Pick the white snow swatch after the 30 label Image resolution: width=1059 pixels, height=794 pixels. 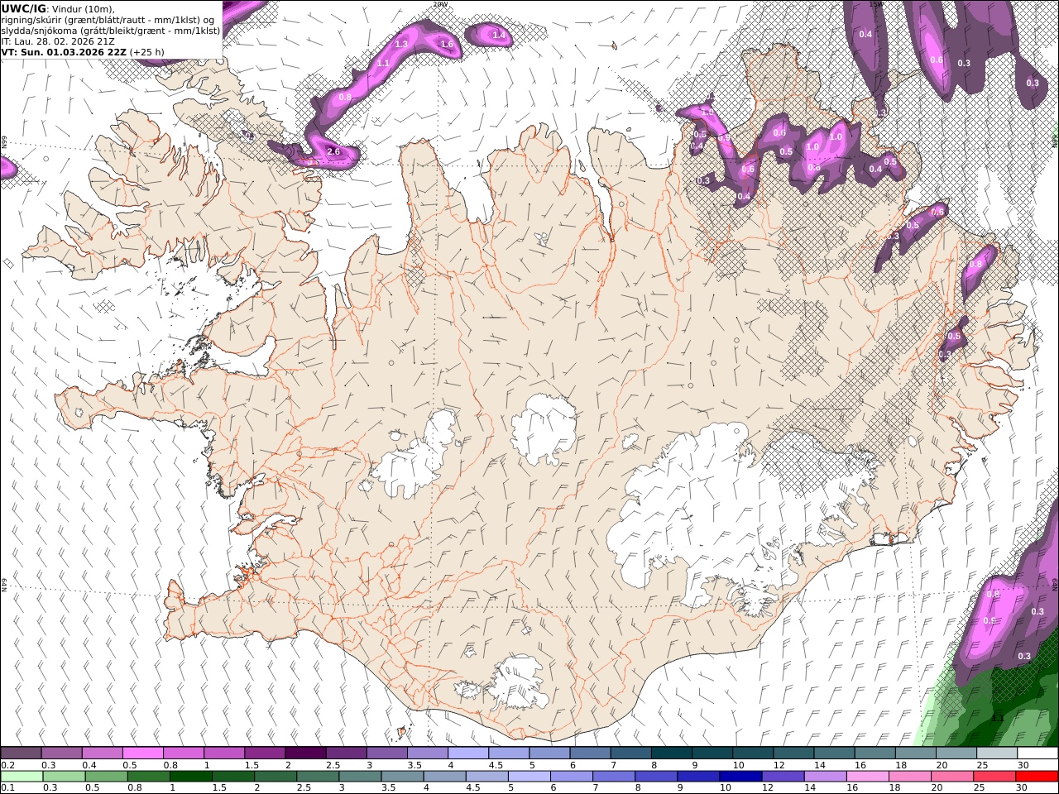point(1036,753)
